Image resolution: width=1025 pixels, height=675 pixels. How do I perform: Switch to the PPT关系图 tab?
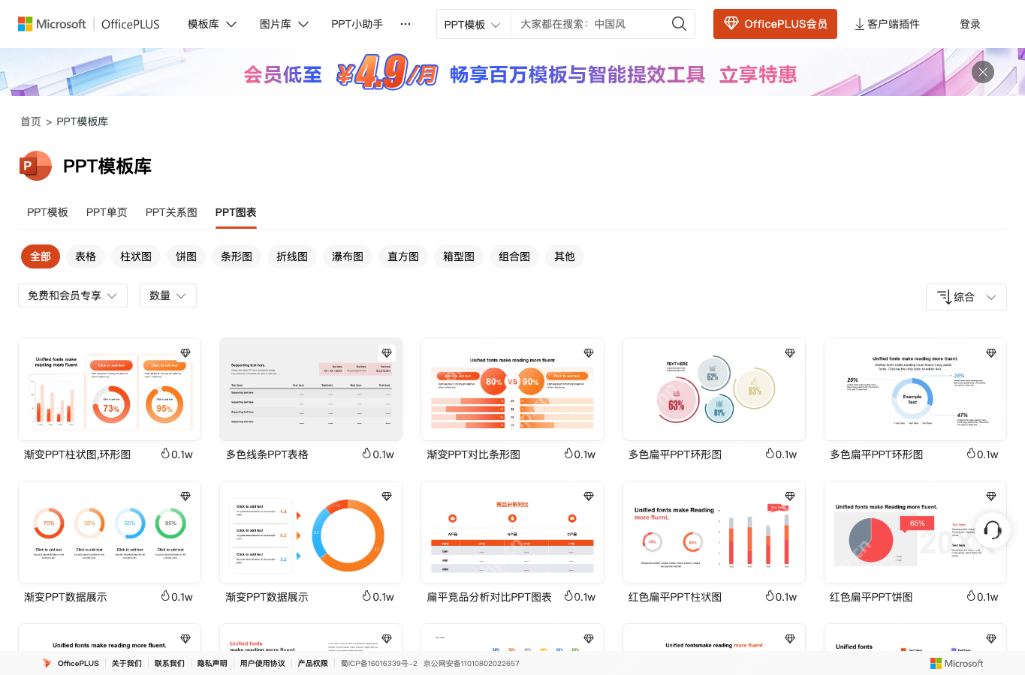(171, 212)
